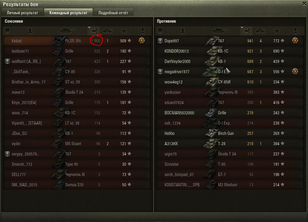Sort allies by kills column icon

coord(107,31)
